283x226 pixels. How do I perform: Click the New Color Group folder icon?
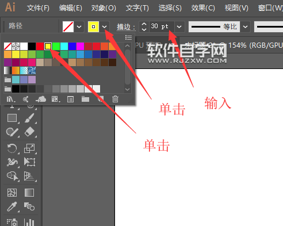(x=85, y=99)
